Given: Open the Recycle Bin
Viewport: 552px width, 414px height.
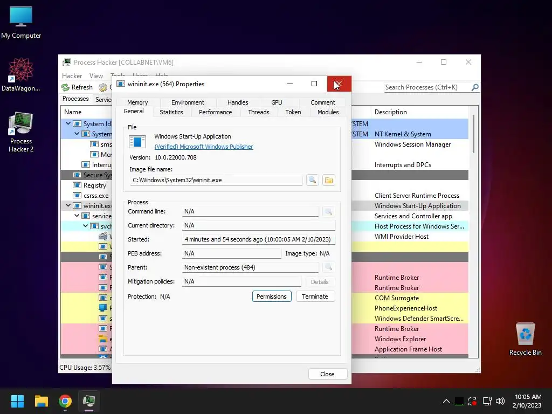Looking at the screenshot, I should [x=525, y=339].
